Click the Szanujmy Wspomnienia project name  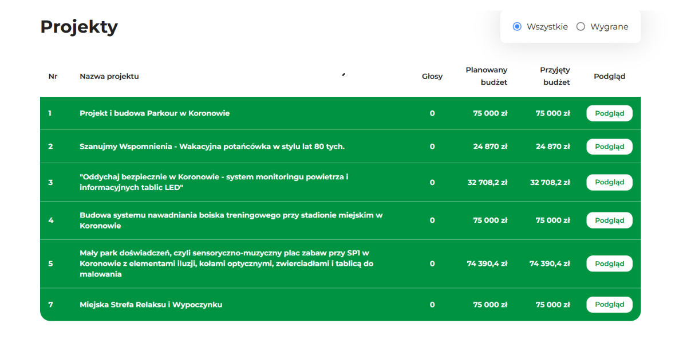pos(212,147)
